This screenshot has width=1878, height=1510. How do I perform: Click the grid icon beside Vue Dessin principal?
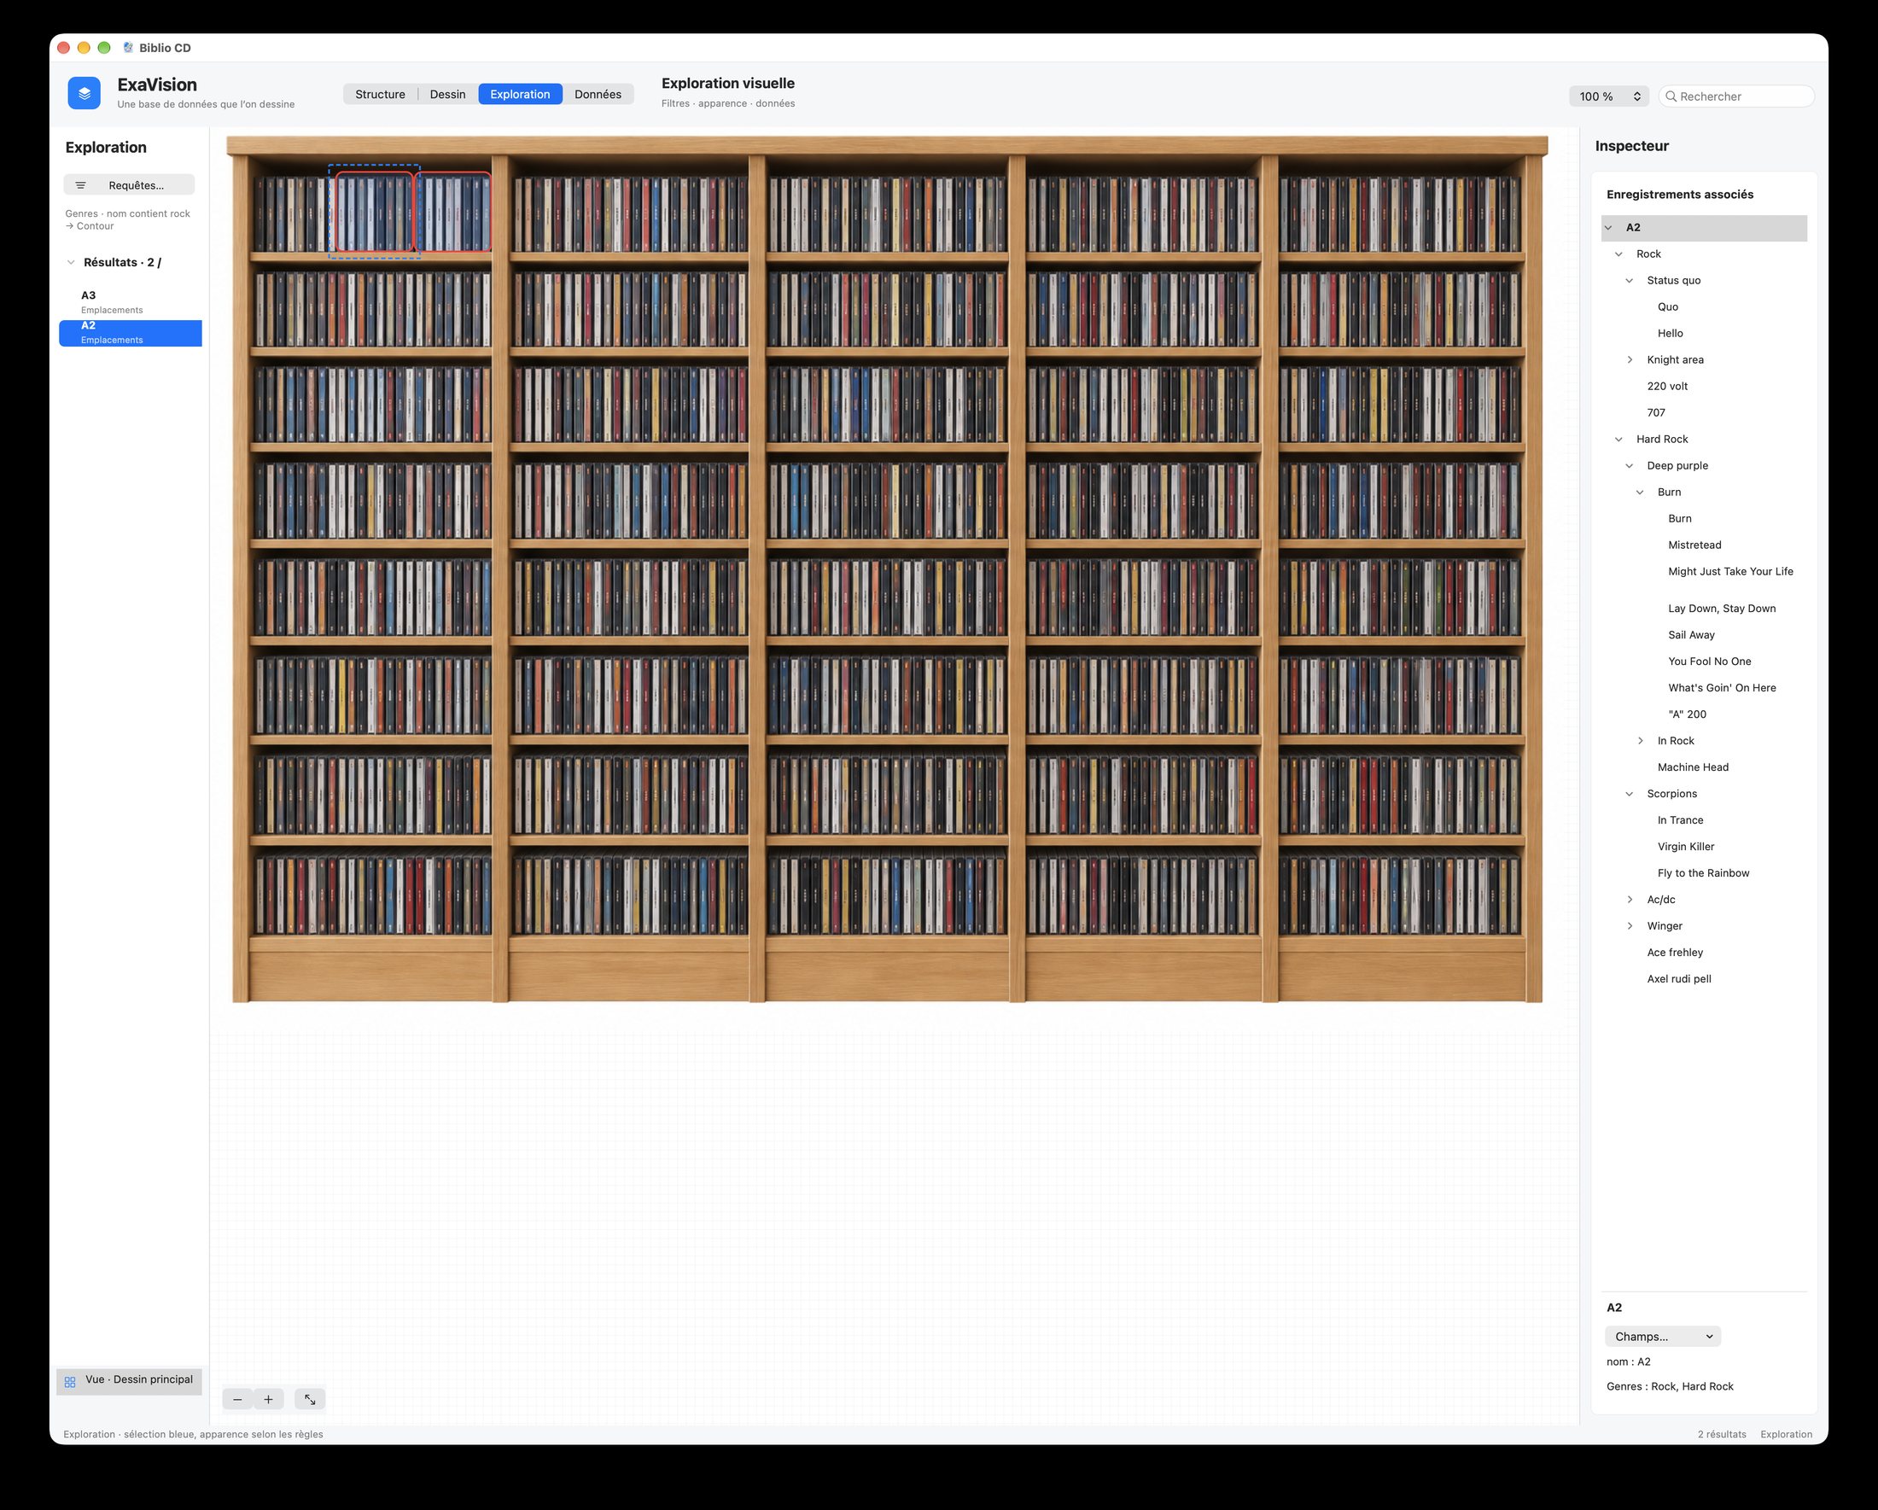[x=71, y=1381]
